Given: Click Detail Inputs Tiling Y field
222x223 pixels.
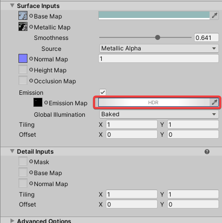Looking at the screenshot, I should 193,194.
